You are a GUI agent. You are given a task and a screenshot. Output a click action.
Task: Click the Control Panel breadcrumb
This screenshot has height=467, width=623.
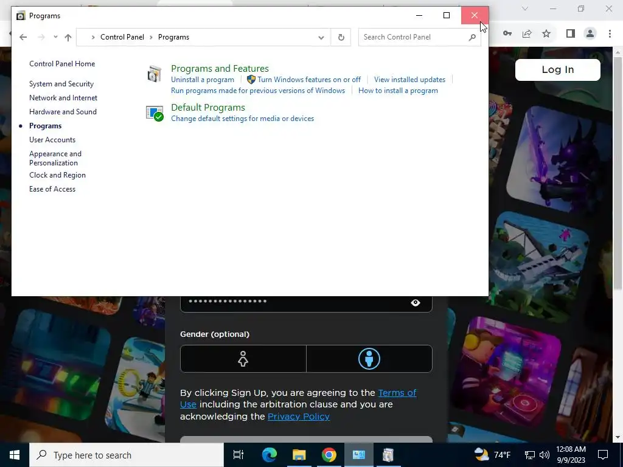coord(122,37)
